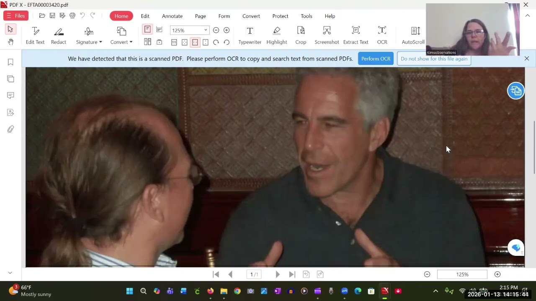Select the Hand pan tool
Screen dimensions: 536x301
click(10, 42)
